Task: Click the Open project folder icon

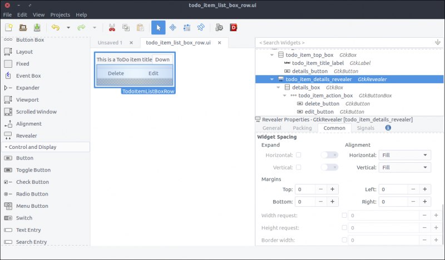Action: click(23, 27)
